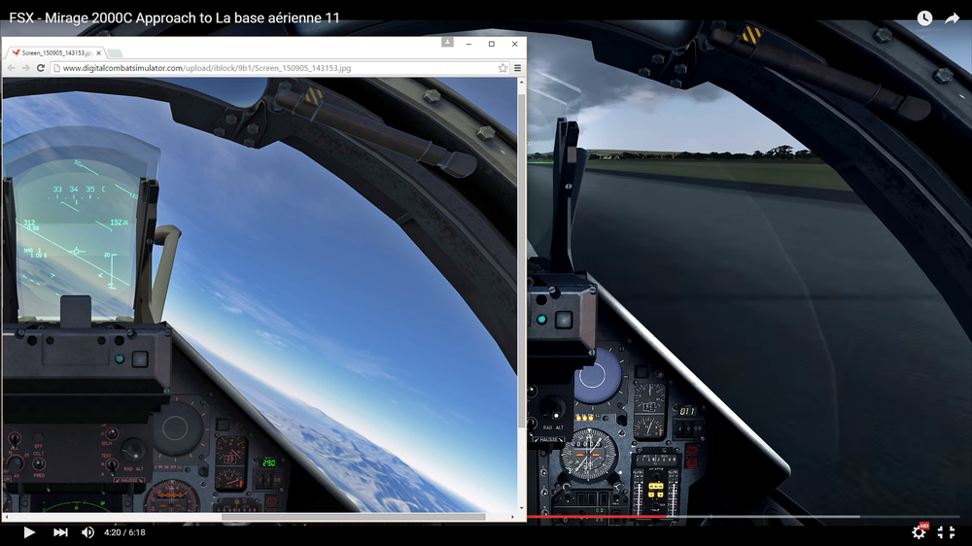Close the browser window
972x546 pixels.
coord(514,44)
